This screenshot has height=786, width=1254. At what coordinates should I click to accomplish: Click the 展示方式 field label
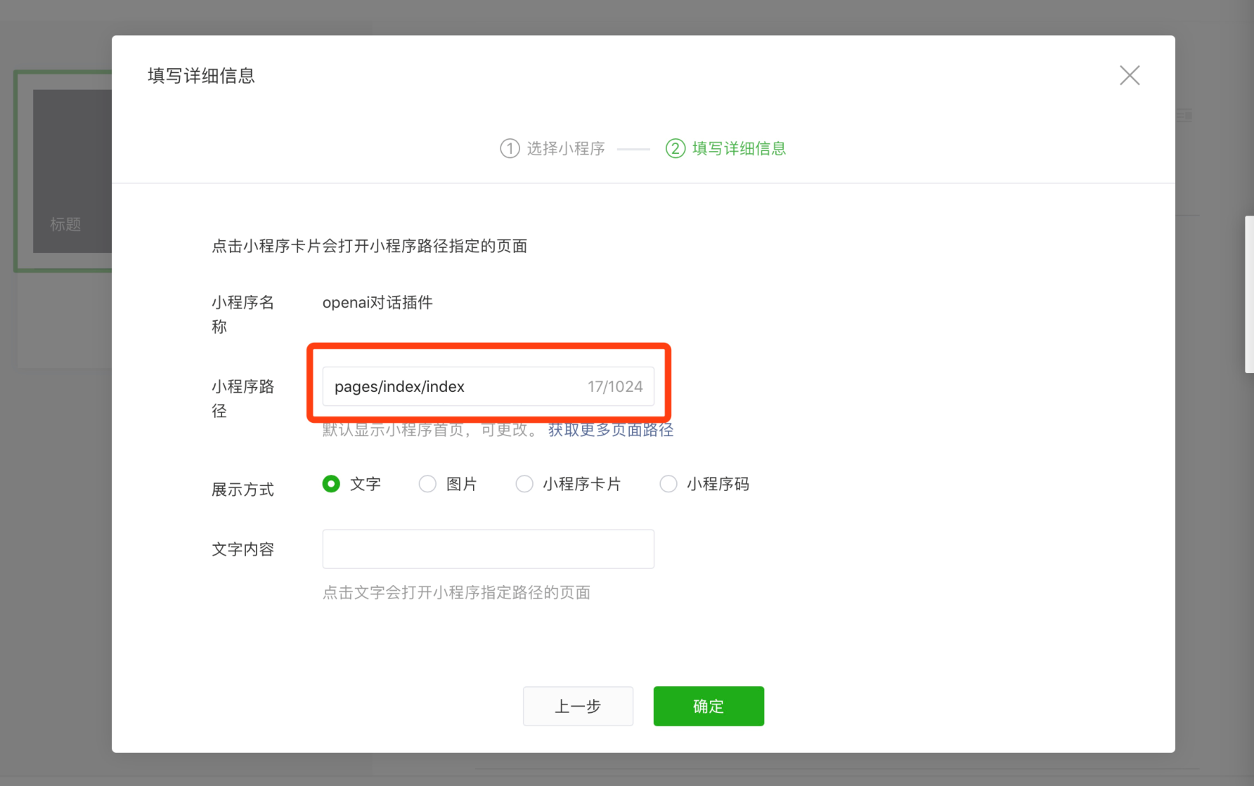pos(243,490)
